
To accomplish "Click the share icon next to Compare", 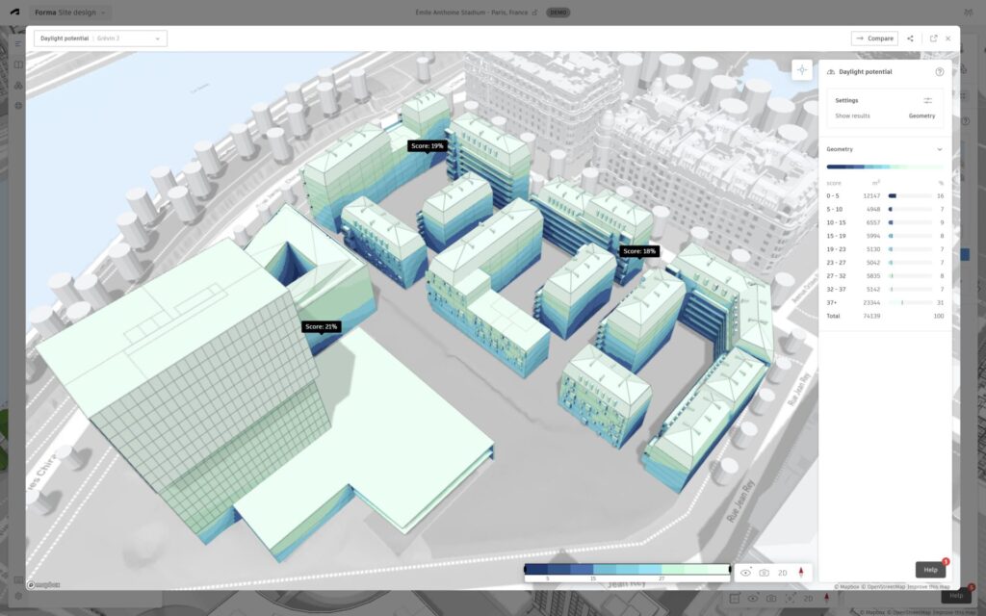I will pyautogui.click(x=910, y=38).
